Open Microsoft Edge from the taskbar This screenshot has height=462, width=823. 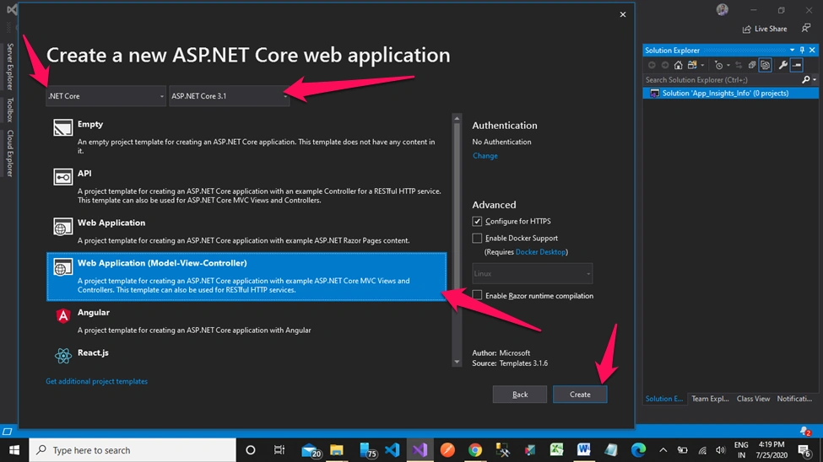click(x=638, y=450)
